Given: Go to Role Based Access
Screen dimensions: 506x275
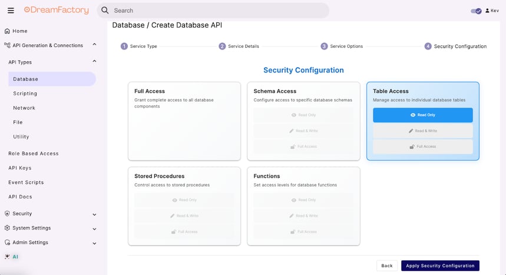Looking at the screenshot, I should pyautogui.click(x=34, y=154).
